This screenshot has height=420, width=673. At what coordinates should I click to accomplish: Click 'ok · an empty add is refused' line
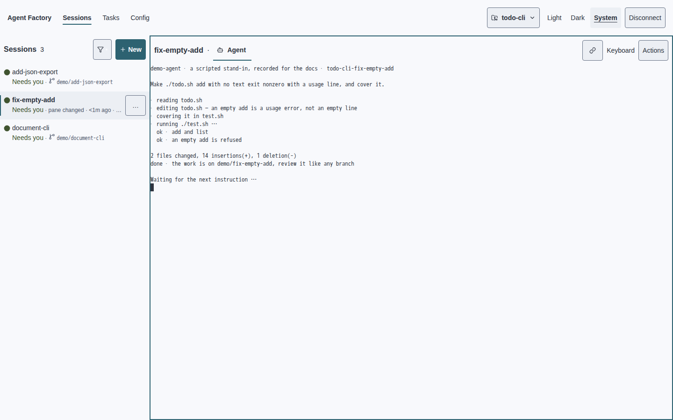(199, 140)
